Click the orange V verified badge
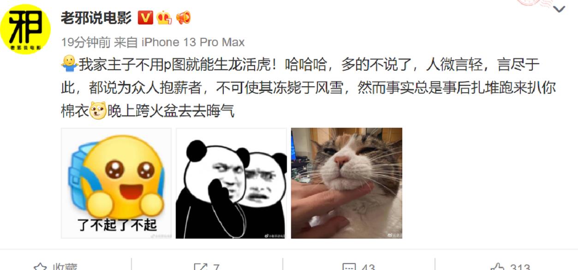Screen dimensions: 578x270 (146, 18)
